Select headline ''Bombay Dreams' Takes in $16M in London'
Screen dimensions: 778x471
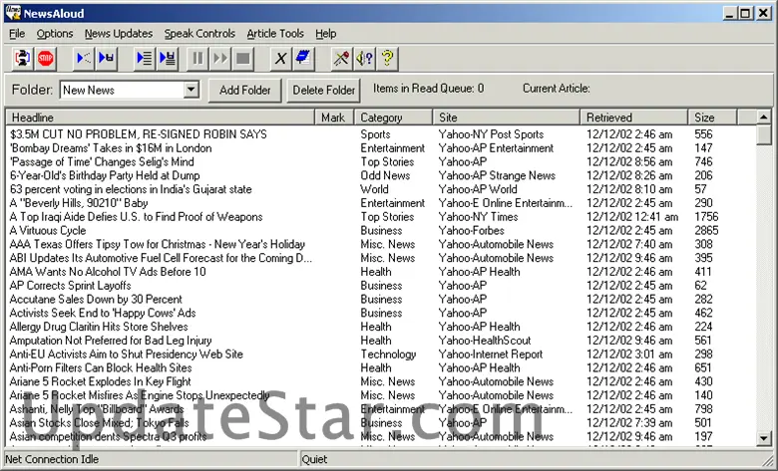click(x=111, y=148)
